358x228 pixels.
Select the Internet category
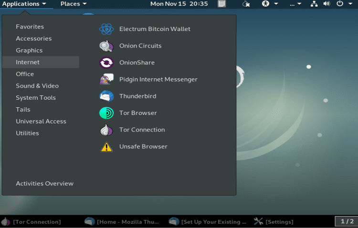click(x=41, y=62)
